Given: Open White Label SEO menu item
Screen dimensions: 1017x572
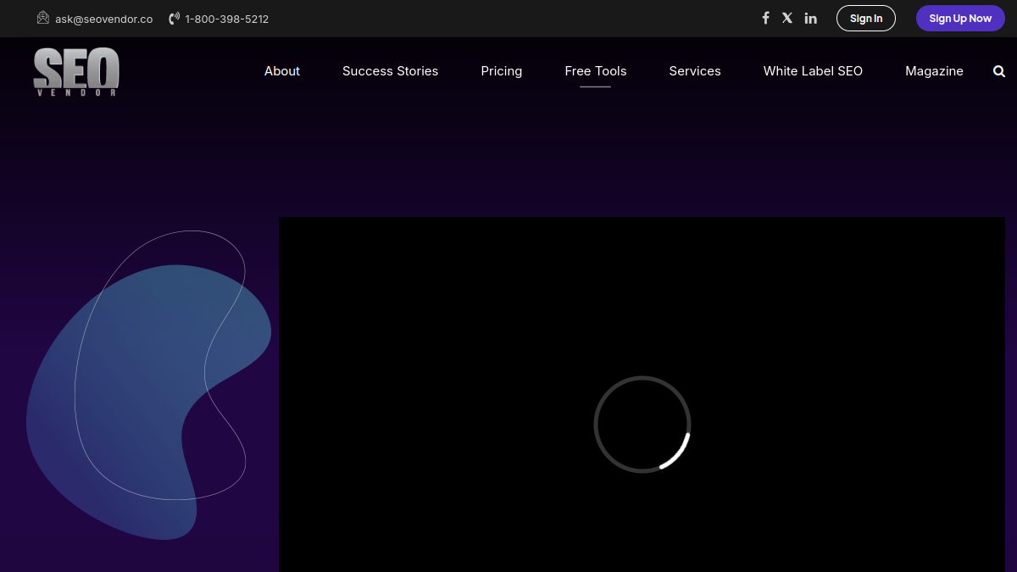Looking at the screenshot, I should tap(813, 71).
